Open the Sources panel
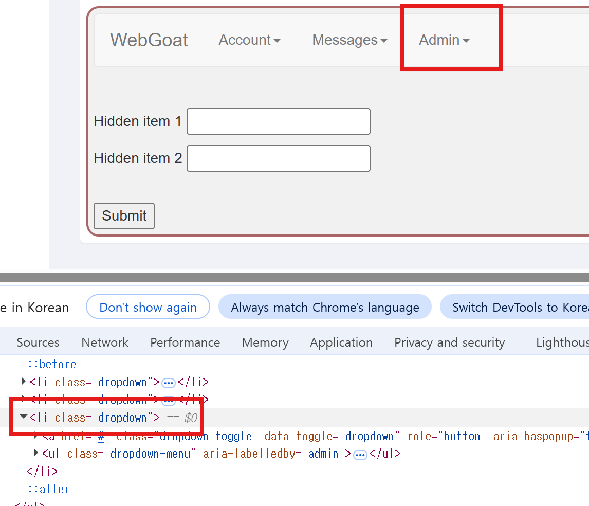 [38, 342]
